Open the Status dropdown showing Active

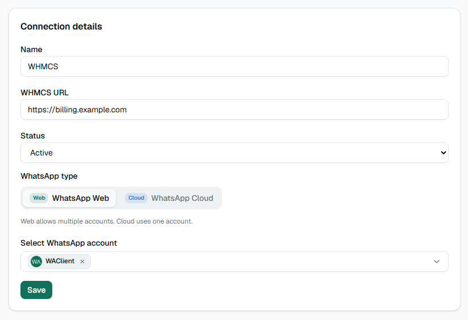pyautogui.click(x=235, y=153)
